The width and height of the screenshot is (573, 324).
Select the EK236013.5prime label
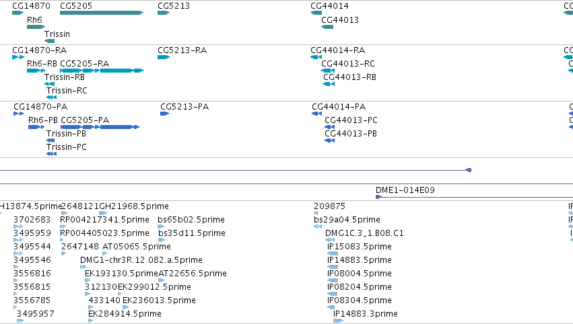coord(159,300)
